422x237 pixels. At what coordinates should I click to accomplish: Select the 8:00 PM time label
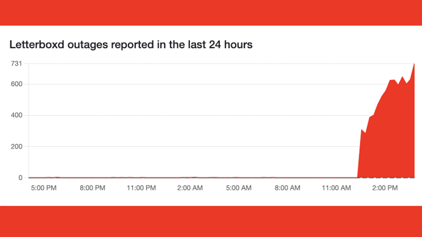(93, 188)
